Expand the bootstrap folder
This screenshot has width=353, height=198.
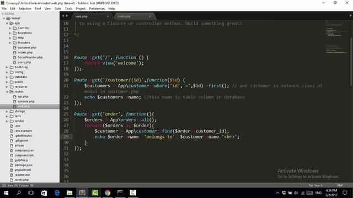(7, 67)
